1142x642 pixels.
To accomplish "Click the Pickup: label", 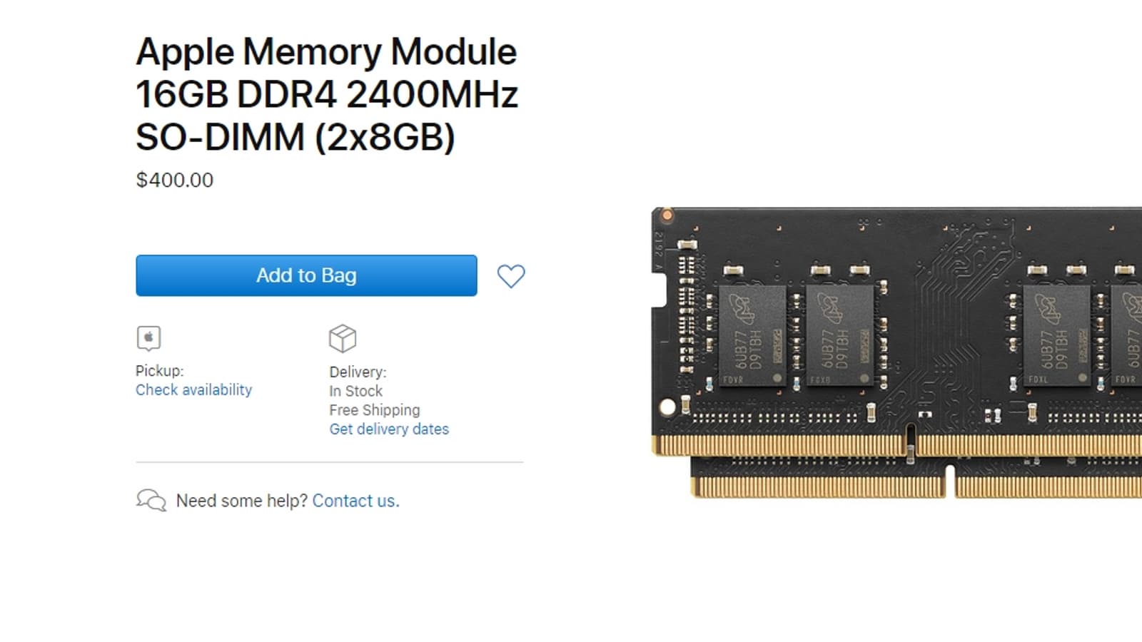I will pyautogui.click(x=160, y=371).
